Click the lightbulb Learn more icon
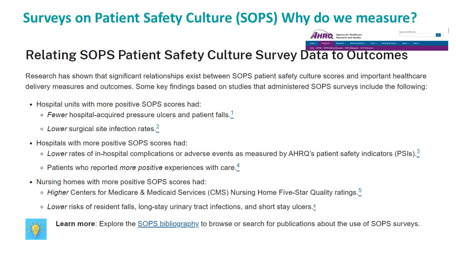Screen dimensions: 456x256 tap(36, 229)
